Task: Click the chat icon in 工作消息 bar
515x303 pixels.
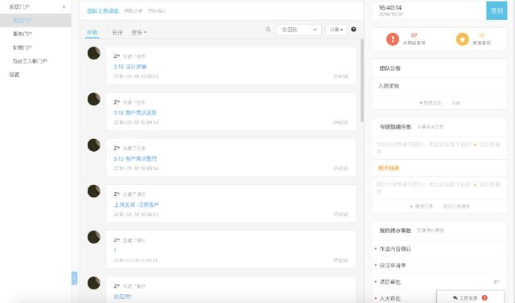Action: tap(455, 297)
